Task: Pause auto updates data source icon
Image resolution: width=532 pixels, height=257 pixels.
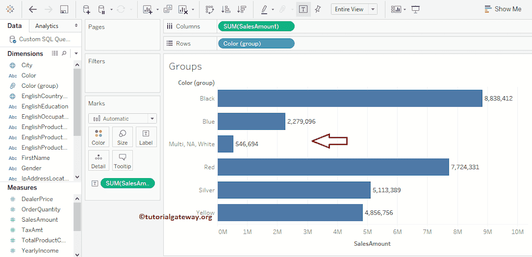Action: pyautogui.click(x=101, y=9)
